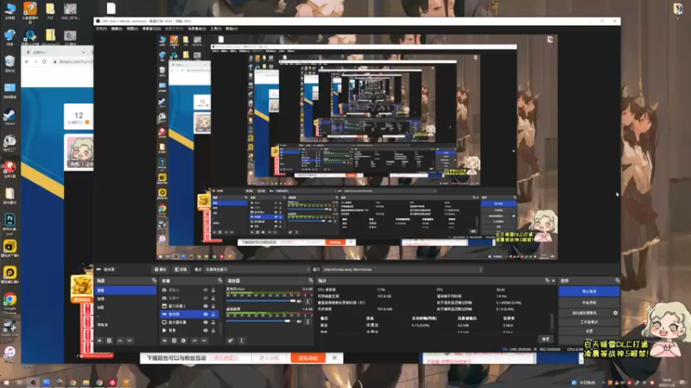Open Google Chrome desktop shortcut

pos(10,302)
